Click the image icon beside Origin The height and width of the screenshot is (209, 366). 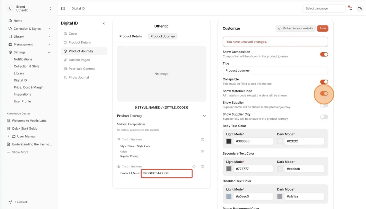[x=203, y=151]
